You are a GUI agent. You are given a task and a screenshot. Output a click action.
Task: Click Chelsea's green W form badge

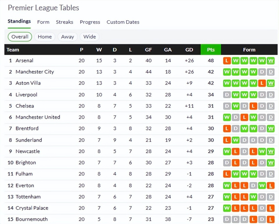coord(236,106)
